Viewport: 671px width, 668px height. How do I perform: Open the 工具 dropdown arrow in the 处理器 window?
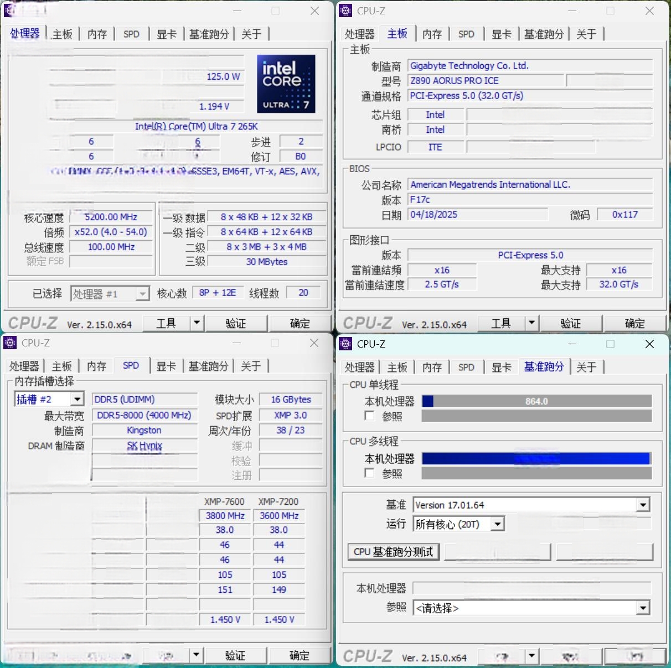click(197, 323)
